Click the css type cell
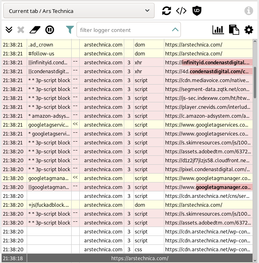Image resolution: width=259 pixels, height=263 pixels. 149,249
